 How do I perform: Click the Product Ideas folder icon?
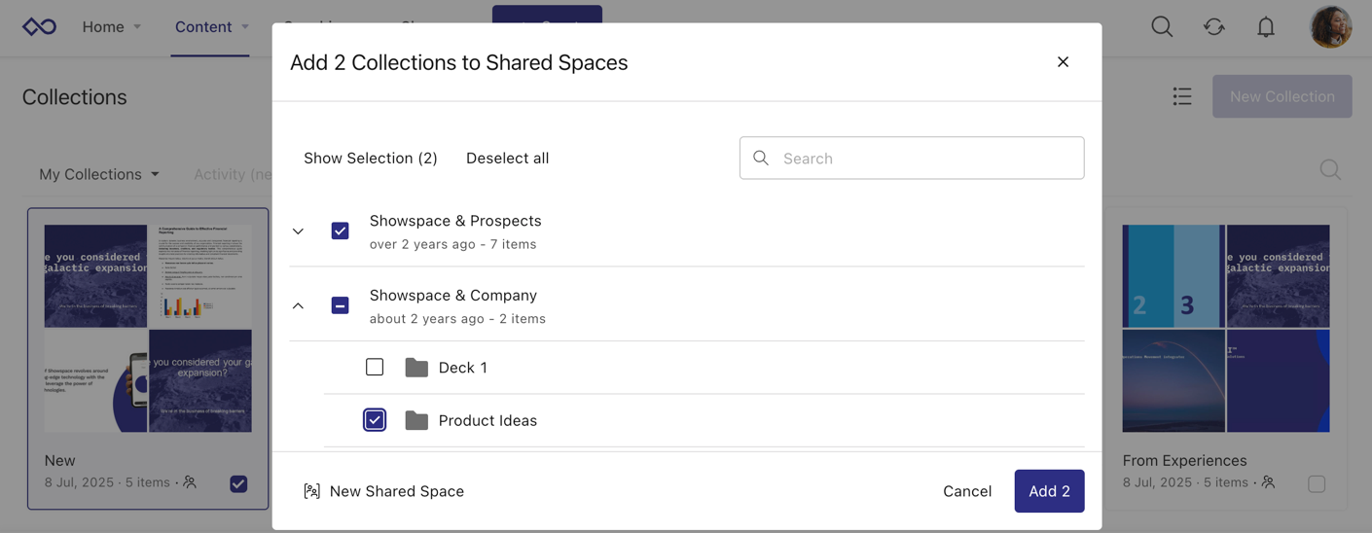[416, 420]
